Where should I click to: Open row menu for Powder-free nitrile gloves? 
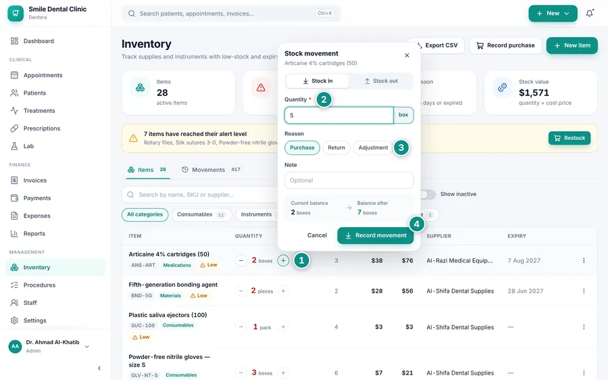[x=584, y=373]
